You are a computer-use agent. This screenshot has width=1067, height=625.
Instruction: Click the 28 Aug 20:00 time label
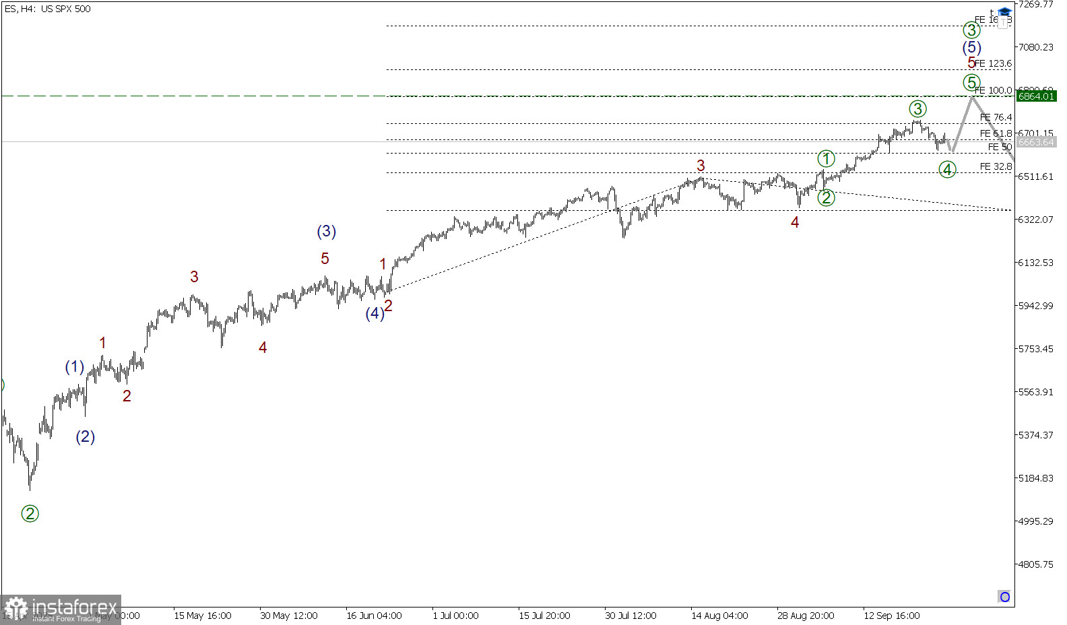806,616
